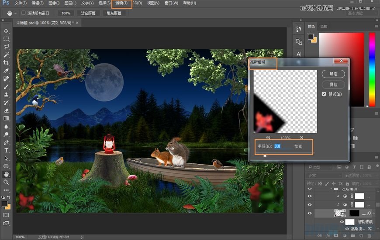
Task: Click the 适合屏幕 button
Action: point(88,13)
